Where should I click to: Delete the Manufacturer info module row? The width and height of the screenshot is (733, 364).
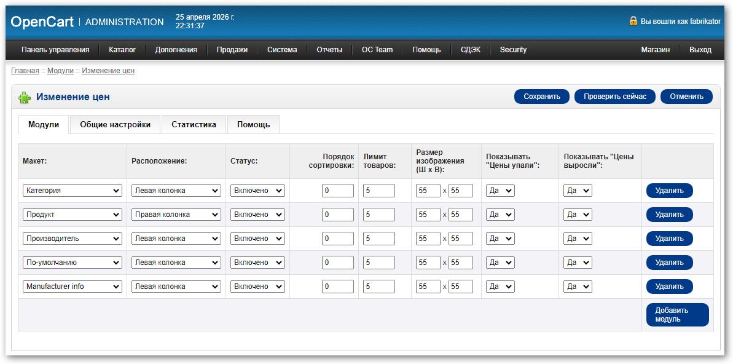coord(670,287)
